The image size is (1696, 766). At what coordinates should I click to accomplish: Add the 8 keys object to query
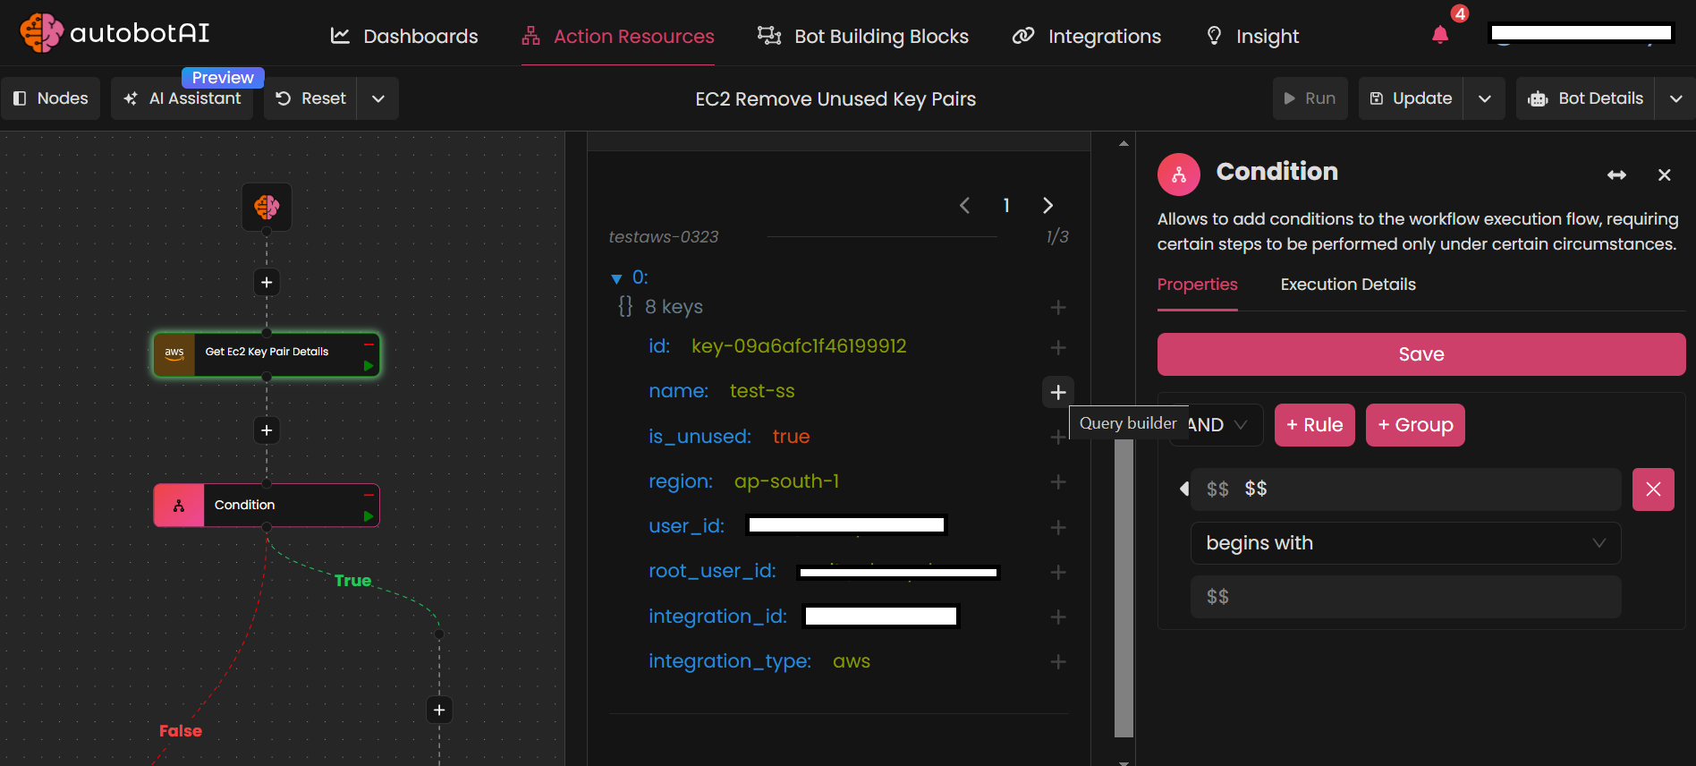[x=1058, y=308]
